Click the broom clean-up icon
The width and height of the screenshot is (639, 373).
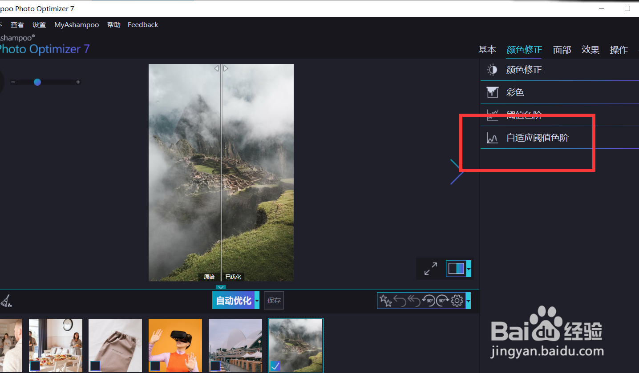click(6, 301)
